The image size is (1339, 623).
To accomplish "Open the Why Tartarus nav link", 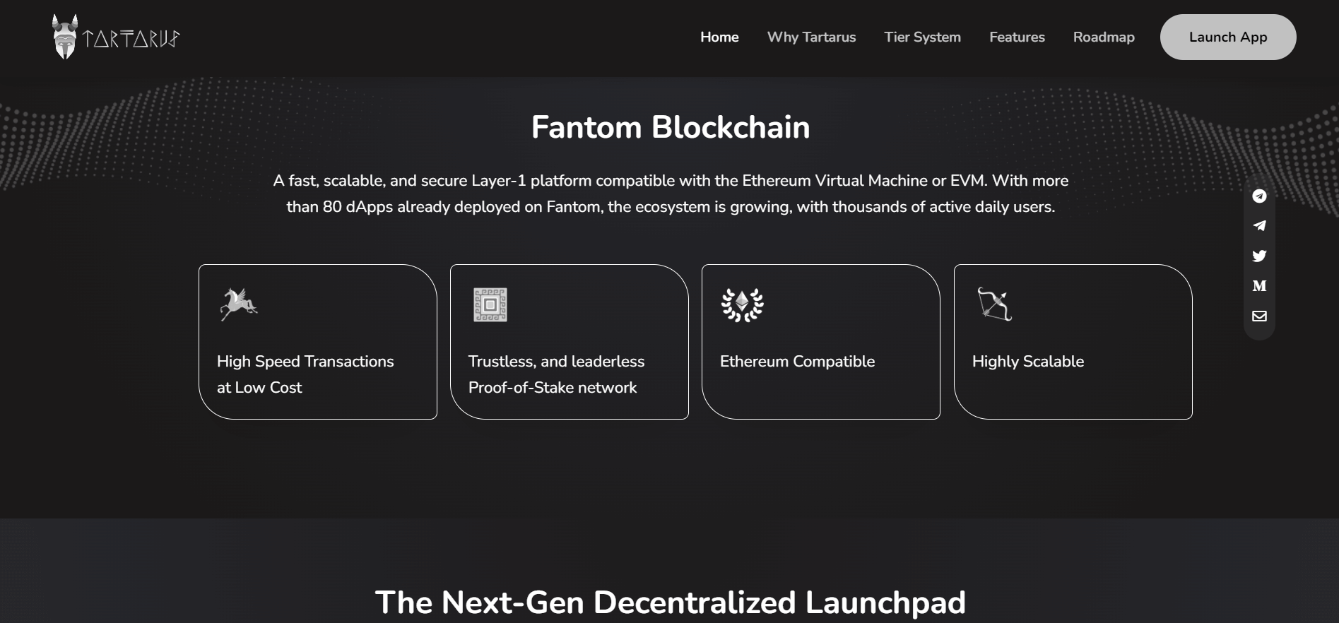I will coord(811,37).
